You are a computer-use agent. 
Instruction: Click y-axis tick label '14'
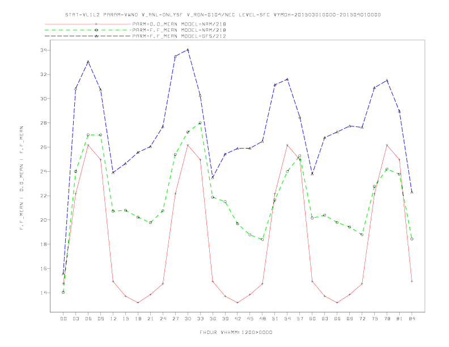[x=44, y=293]
